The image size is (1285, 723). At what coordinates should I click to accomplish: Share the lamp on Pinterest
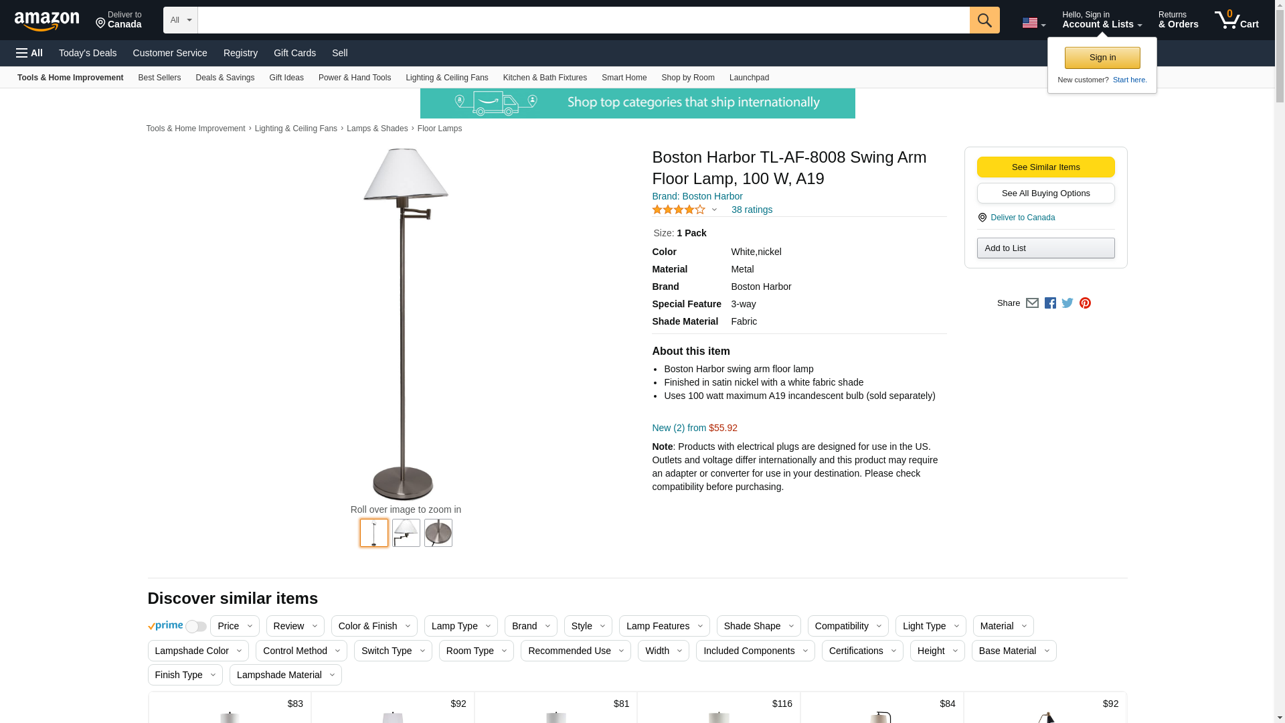[1085, 303]
